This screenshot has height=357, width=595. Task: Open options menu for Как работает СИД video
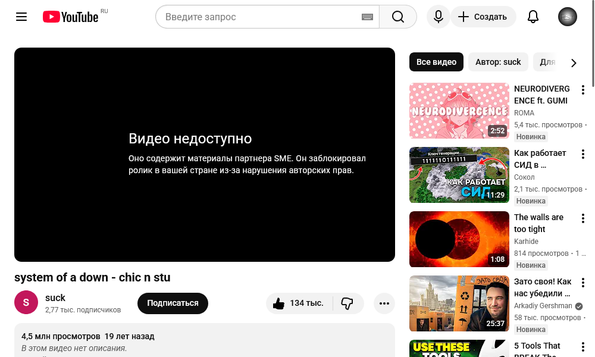pyautogui.click(x=583, y=154)
